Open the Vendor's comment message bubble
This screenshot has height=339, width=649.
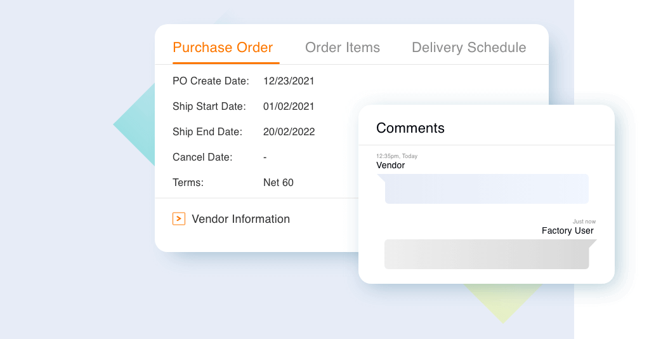coord(486,189)
